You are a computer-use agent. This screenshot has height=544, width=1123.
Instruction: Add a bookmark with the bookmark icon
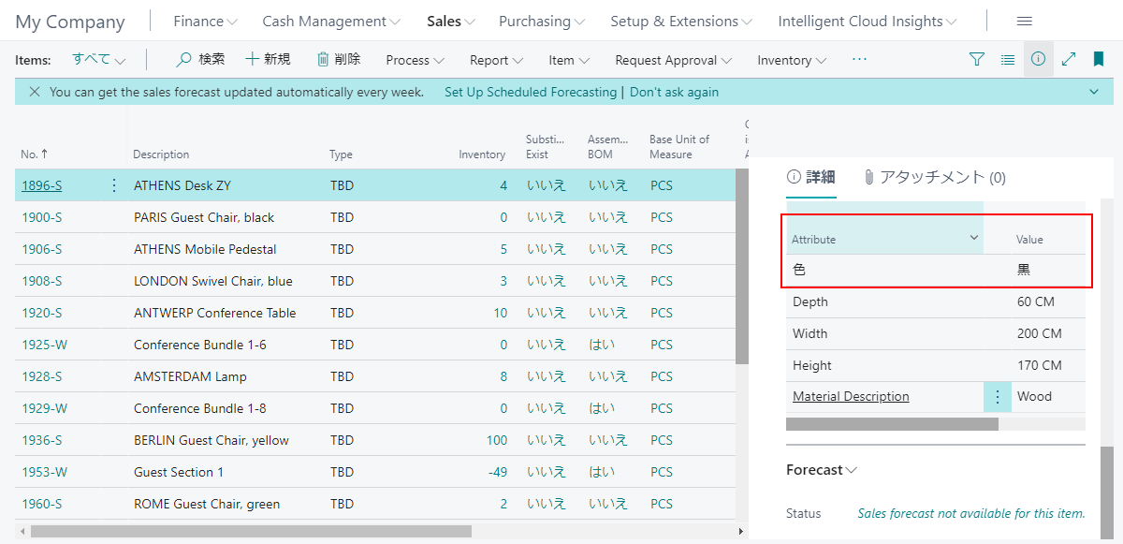point(1098,58)
